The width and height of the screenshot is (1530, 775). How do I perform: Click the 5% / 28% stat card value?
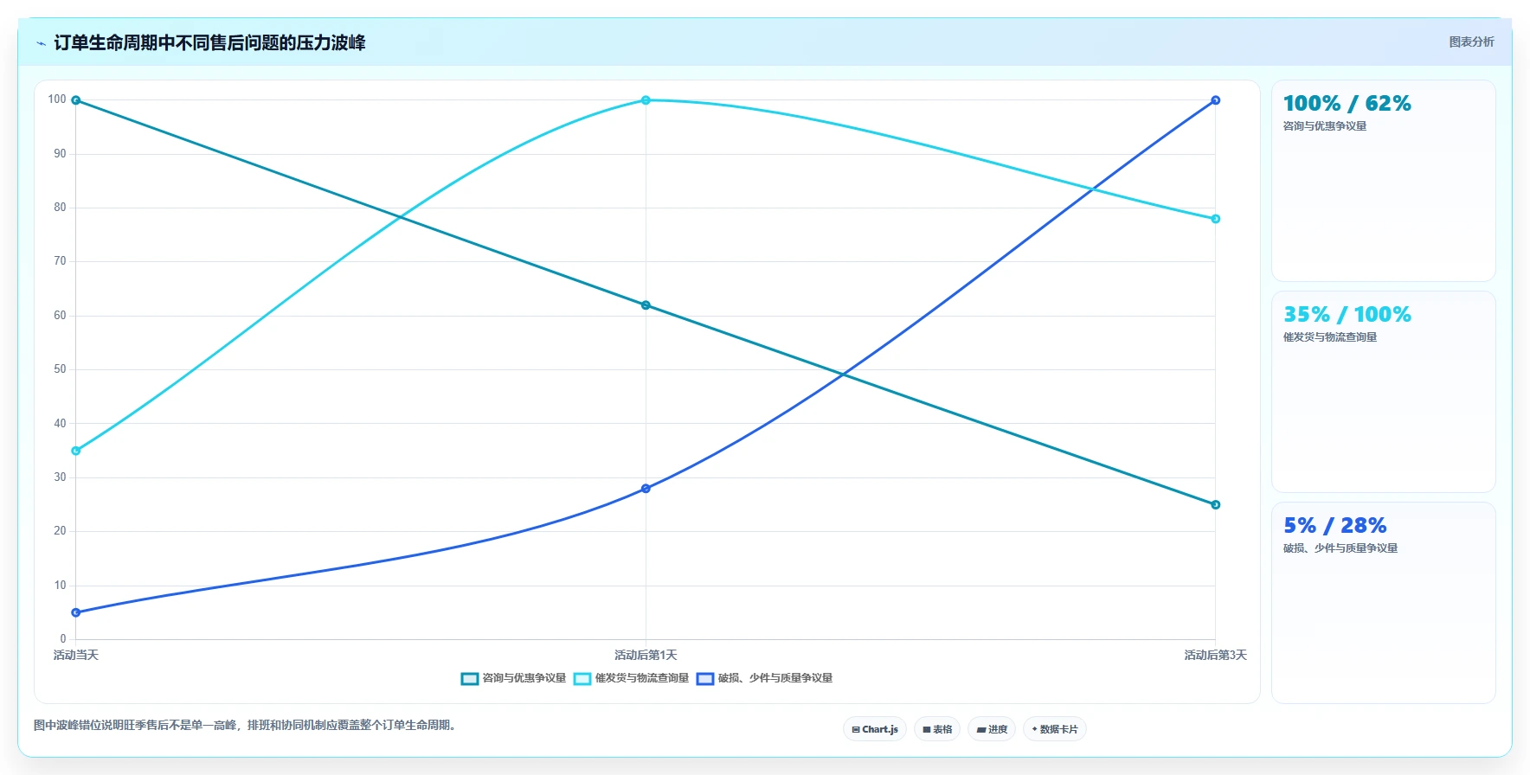(1334, 526)
